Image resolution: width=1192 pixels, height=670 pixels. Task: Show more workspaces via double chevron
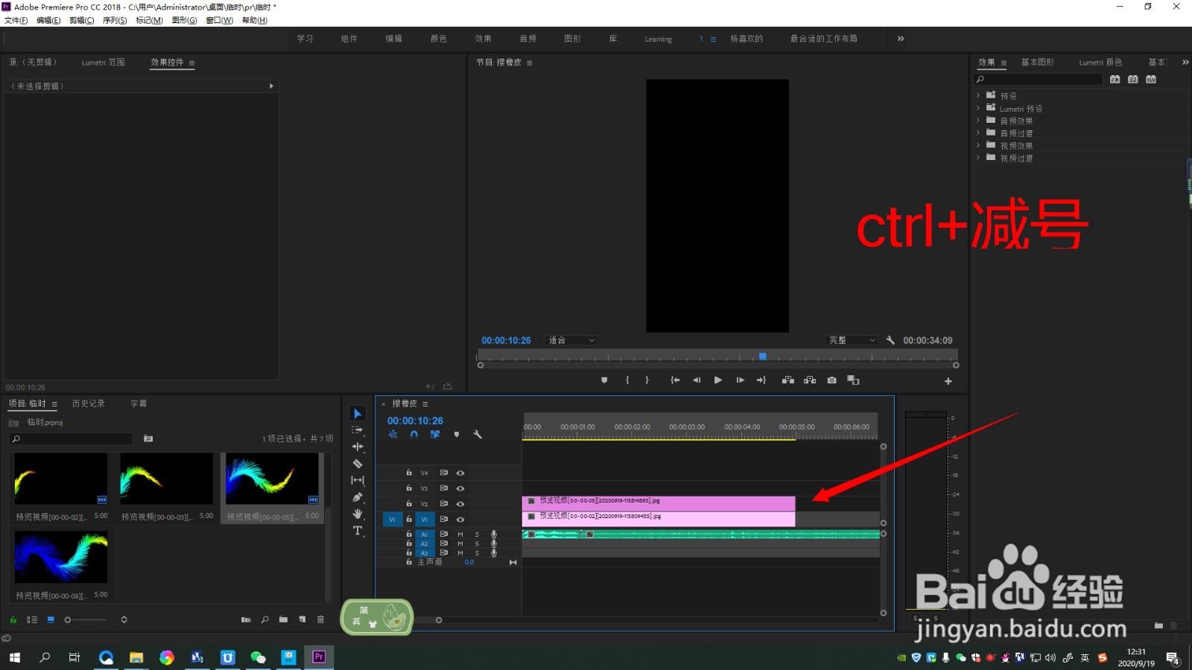pos(901,39)
